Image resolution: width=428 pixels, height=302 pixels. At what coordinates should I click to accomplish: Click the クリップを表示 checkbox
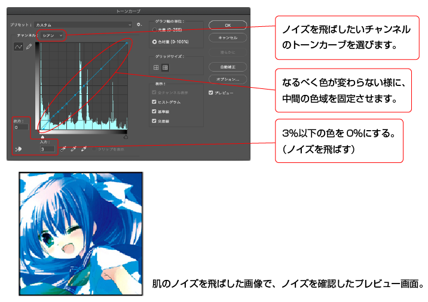tap(94, 149)
